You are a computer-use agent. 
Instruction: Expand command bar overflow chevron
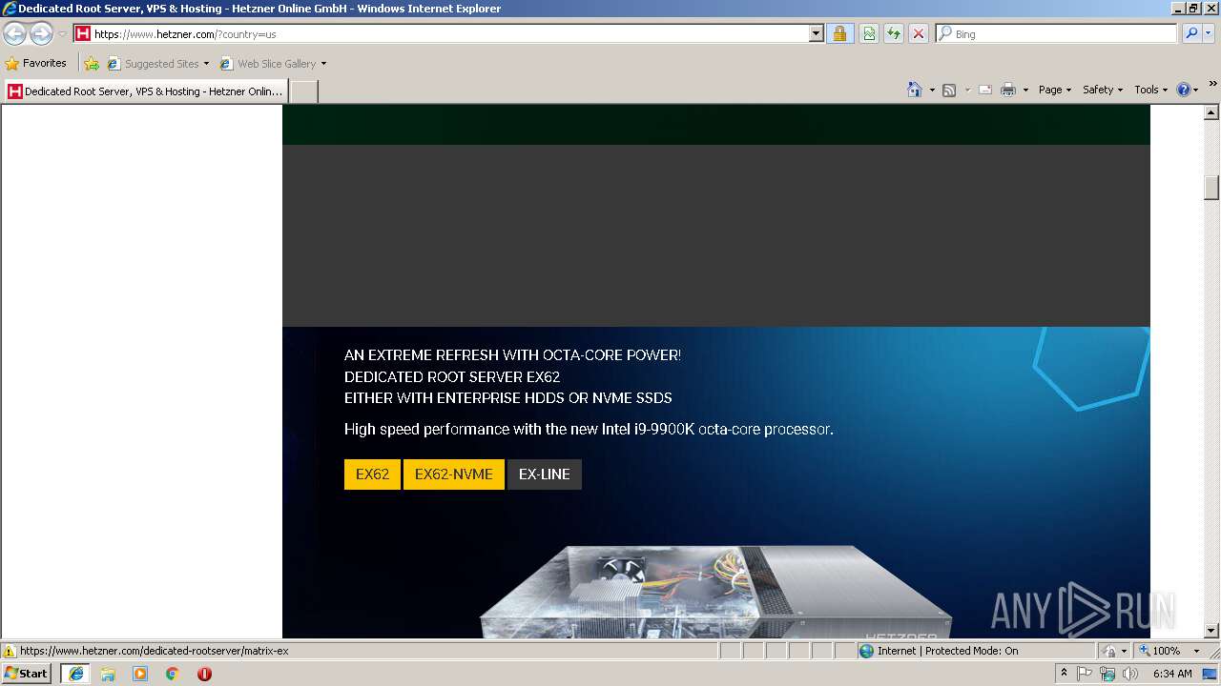[x=1213, y=85]
